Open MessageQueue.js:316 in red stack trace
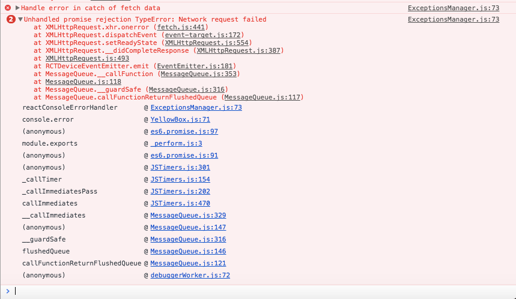Screen dimensions: 516x299 click(187, 90)
